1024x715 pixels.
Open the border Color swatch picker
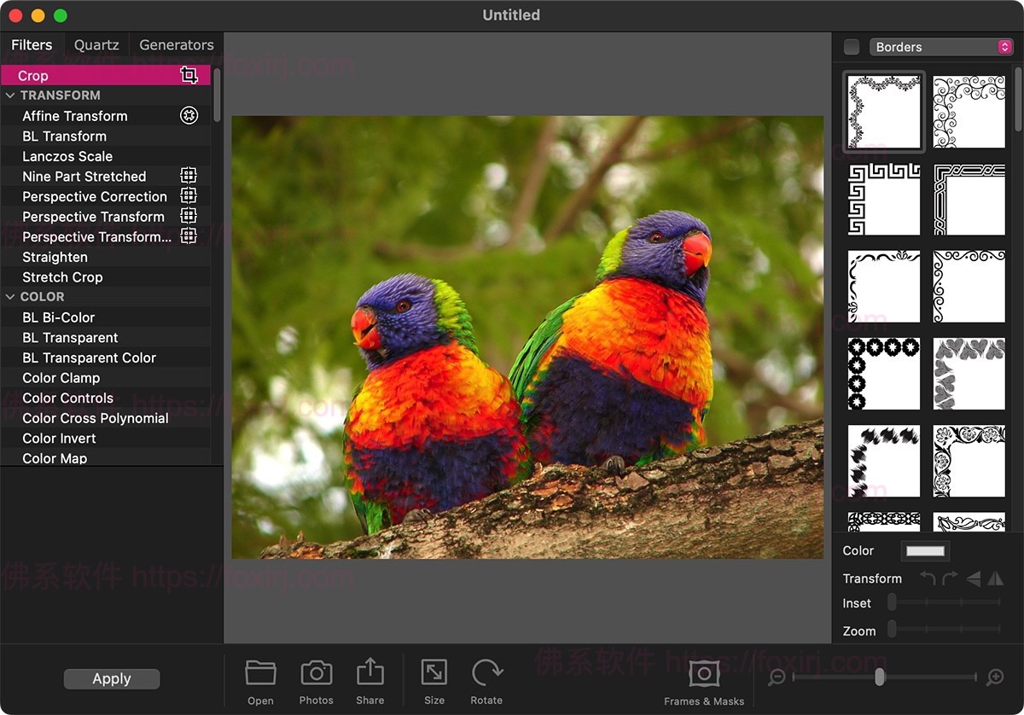pos(925,550)
